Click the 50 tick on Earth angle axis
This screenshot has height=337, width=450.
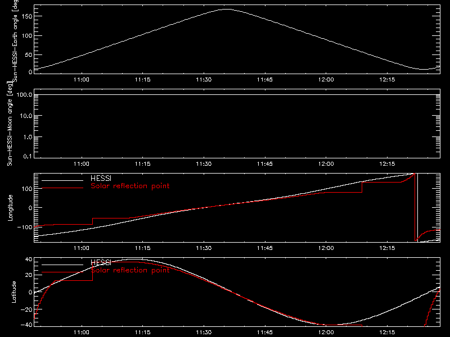pyautogui.click(x=29, y=54)
